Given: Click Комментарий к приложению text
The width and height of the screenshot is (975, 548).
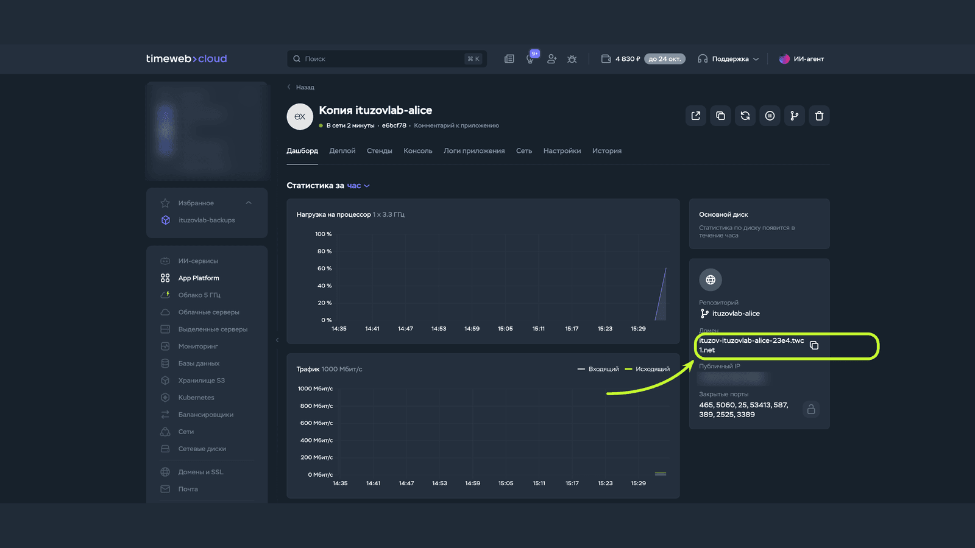Looking at the screenshot, I should coord(456,125).
